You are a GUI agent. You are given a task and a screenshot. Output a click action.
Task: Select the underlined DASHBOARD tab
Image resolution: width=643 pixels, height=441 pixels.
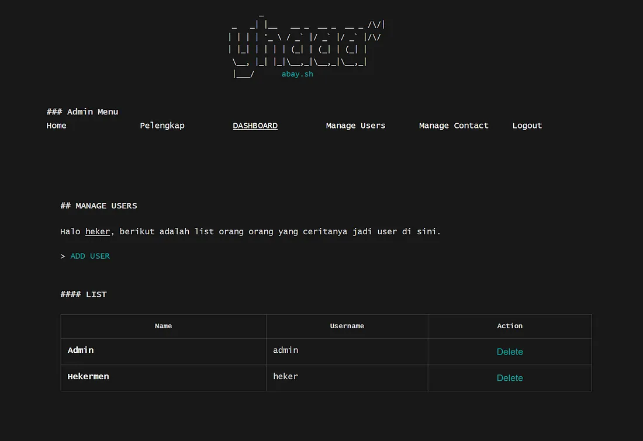click(x=255, y=125)
